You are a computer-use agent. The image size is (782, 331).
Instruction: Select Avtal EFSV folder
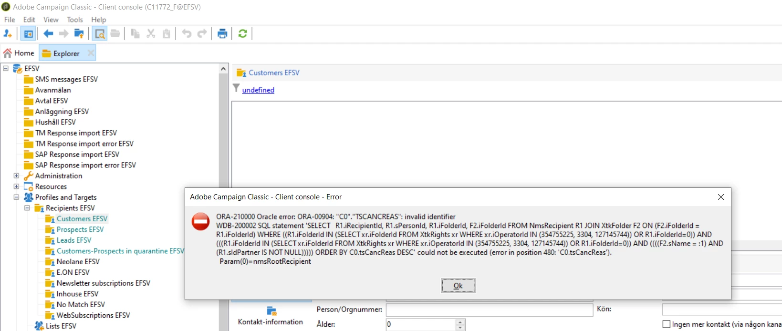click(x=52, y=101)
